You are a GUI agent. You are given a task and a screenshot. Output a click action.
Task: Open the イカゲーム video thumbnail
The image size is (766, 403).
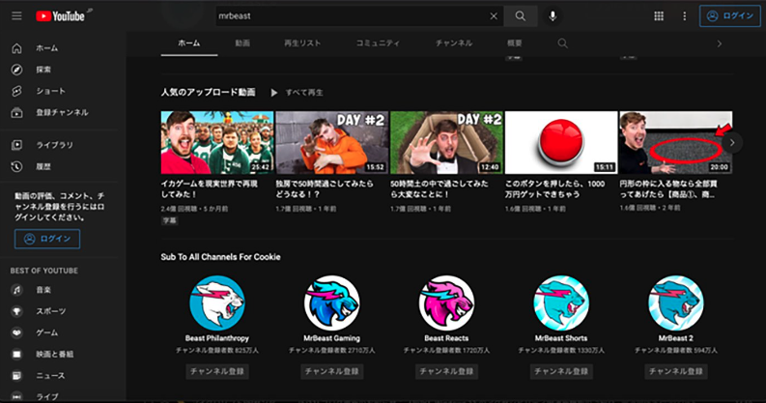(x=217, y=143)
